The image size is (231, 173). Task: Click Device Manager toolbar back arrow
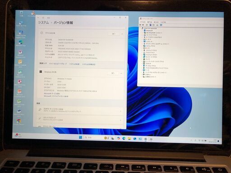tap(140, 25)
